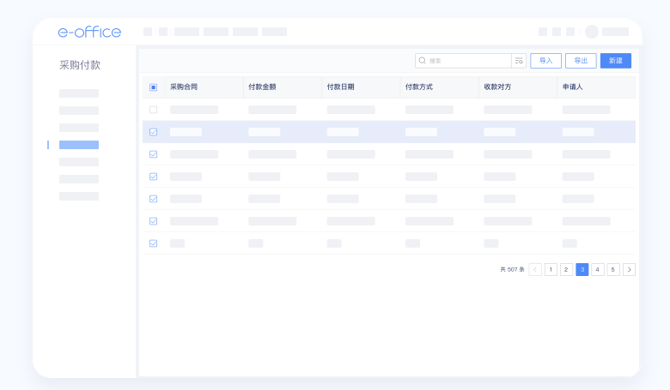Click the e-office logo
This screenshot has width=670, height=390.
(89, 32)
